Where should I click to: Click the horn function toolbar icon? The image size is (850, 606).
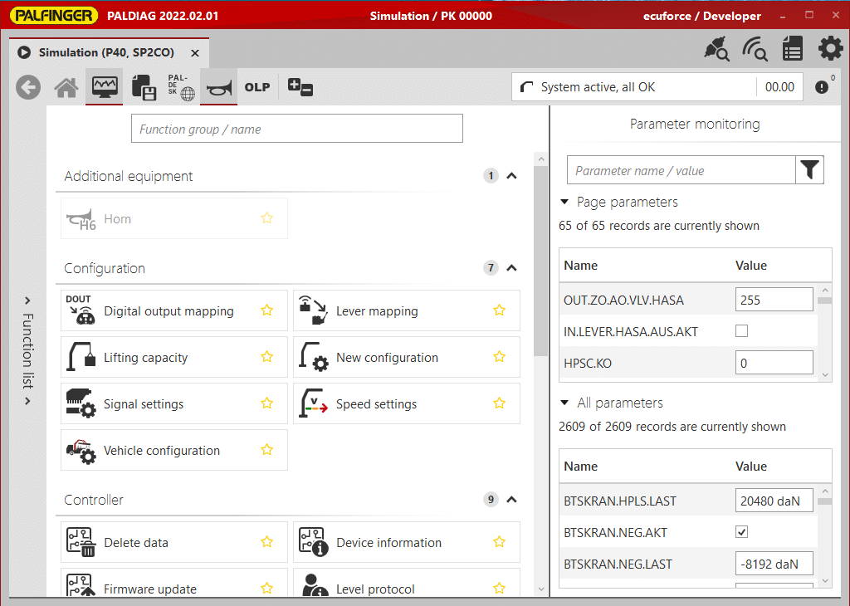(x=218, y=87)
